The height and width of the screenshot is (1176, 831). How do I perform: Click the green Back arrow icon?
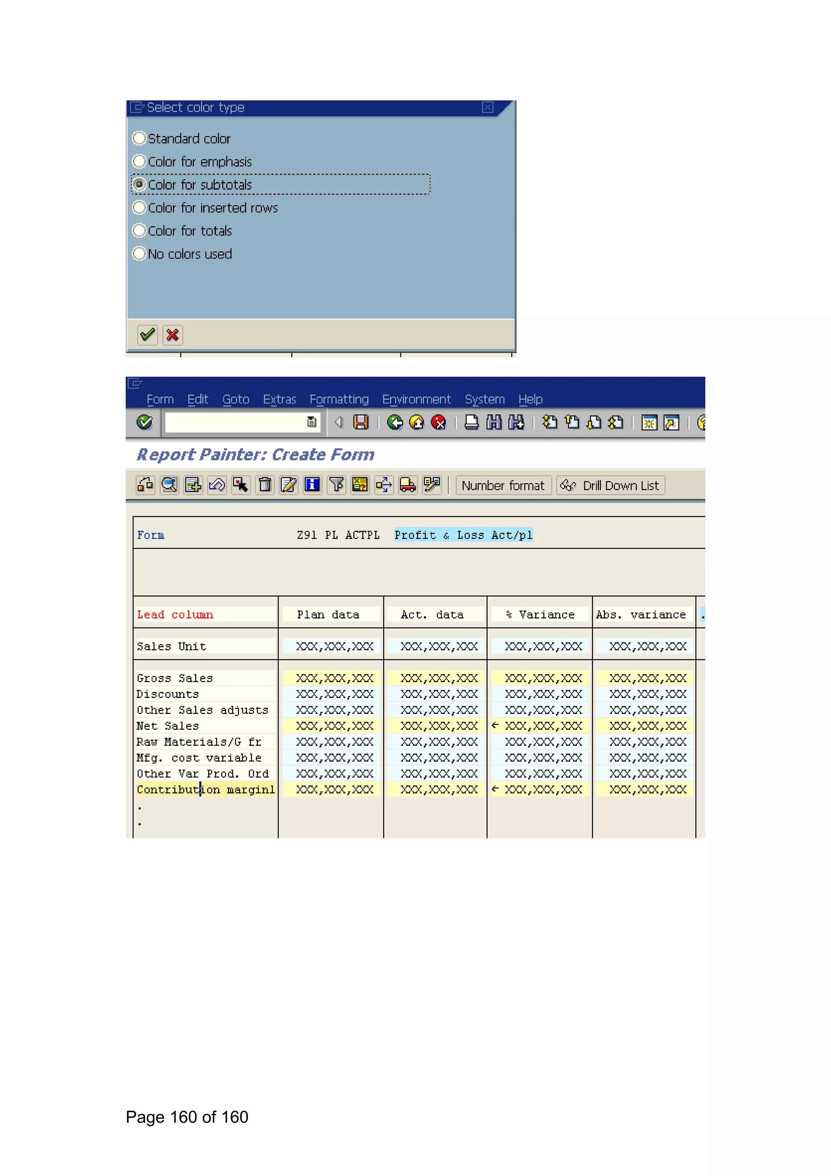pos(395,422)
